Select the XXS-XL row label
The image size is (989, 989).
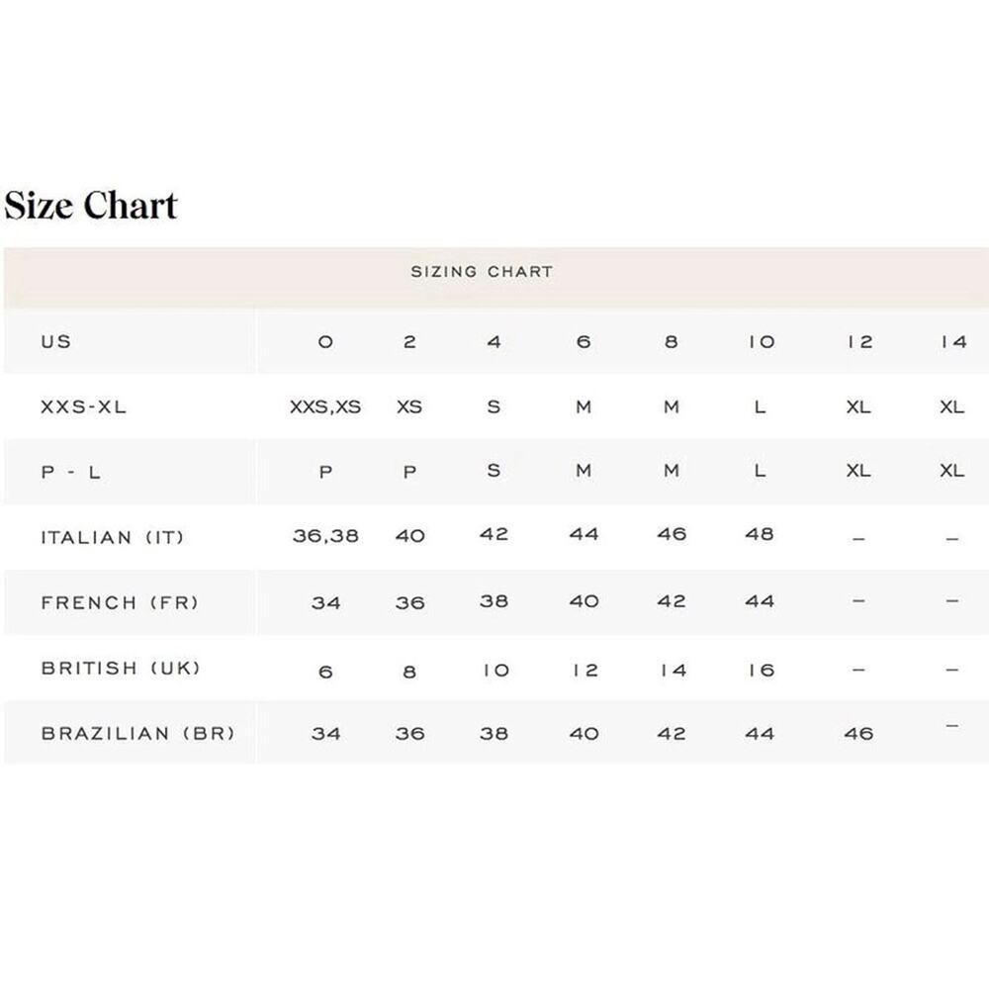[84, 406]
